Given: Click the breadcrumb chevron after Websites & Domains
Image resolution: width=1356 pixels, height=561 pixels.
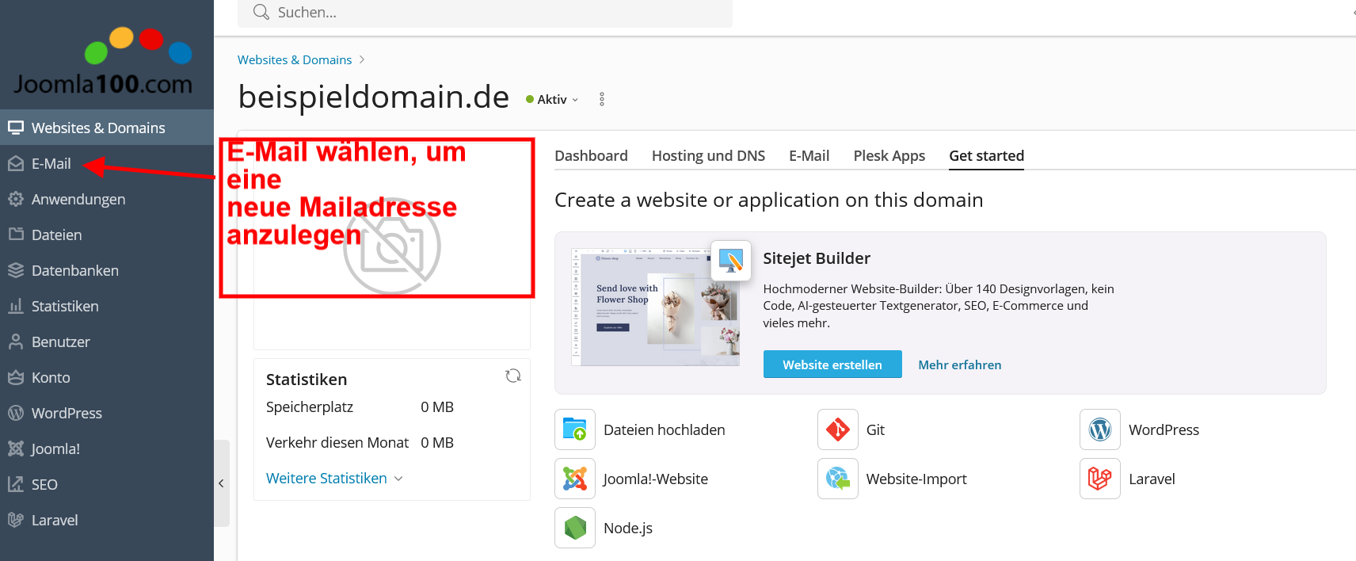Looking at the screenshot, I should (362, 59).
